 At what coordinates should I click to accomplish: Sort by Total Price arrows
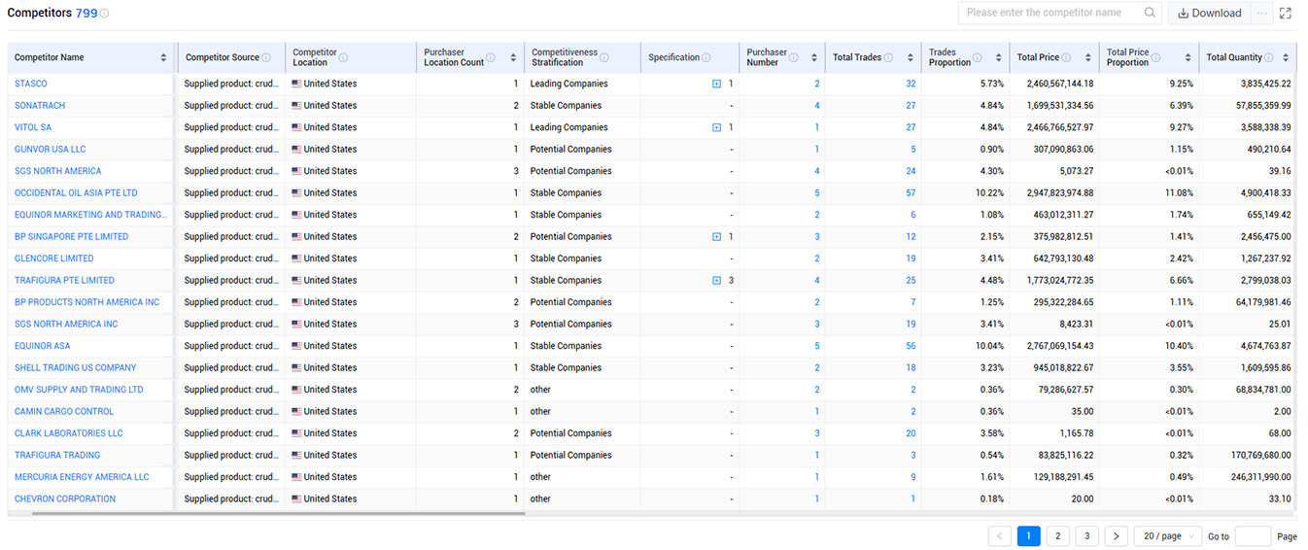coord(1088,58)
